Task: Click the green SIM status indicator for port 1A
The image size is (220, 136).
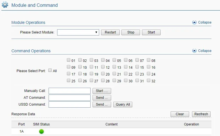Action: coord(41,131)
